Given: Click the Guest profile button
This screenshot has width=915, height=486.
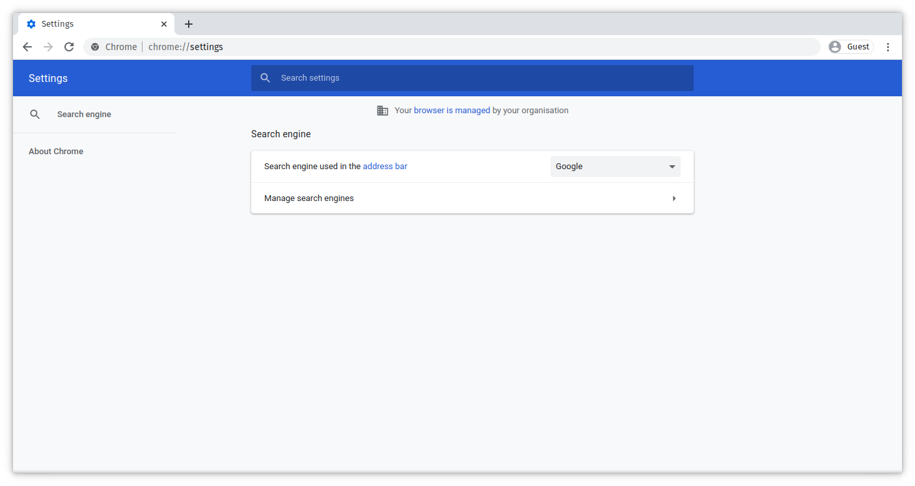Looking at the screenshot, I should point(851,47).
